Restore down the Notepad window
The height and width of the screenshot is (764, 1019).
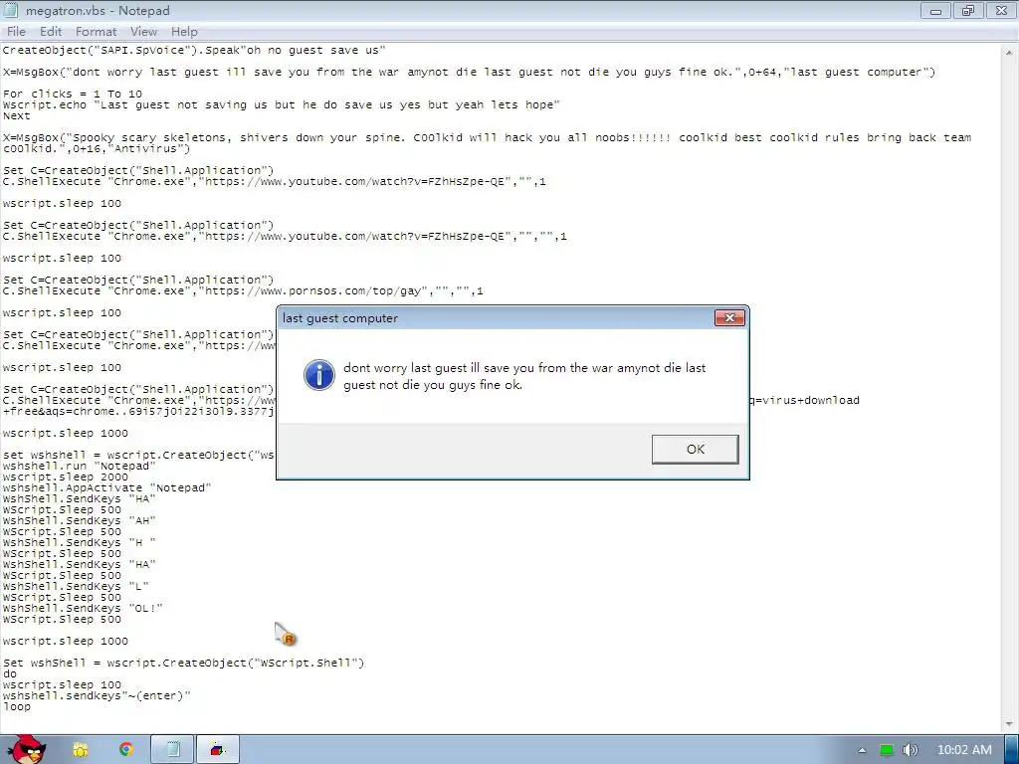968,10
